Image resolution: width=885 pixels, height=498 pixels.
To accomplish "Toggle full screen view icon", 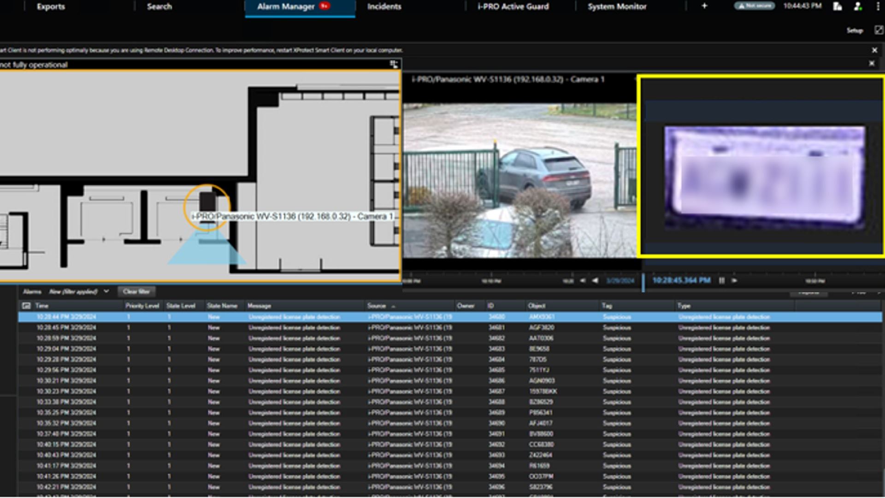I will 879,30.
